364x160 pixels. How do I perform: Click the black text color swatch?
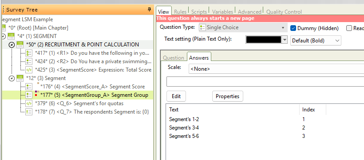pyautogui.click(x=264, y=40)
